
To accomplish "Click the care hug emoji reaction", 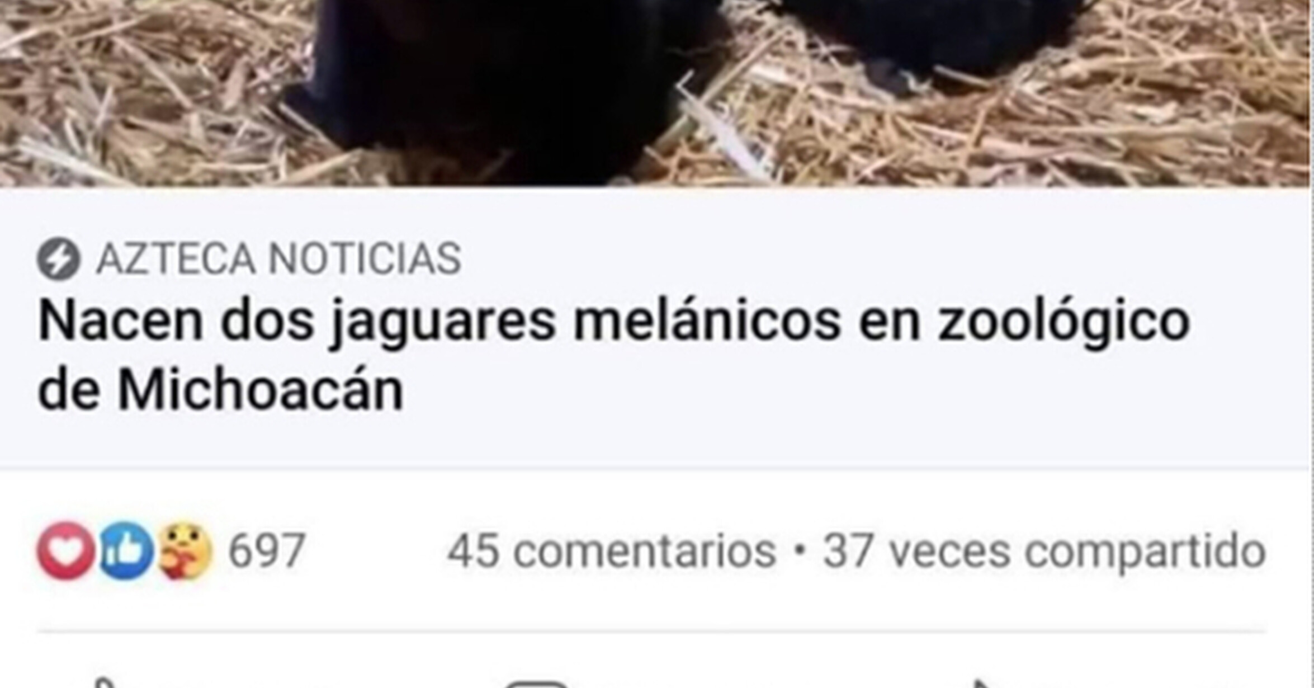I will pyautogui.click(x=185, y=551).
